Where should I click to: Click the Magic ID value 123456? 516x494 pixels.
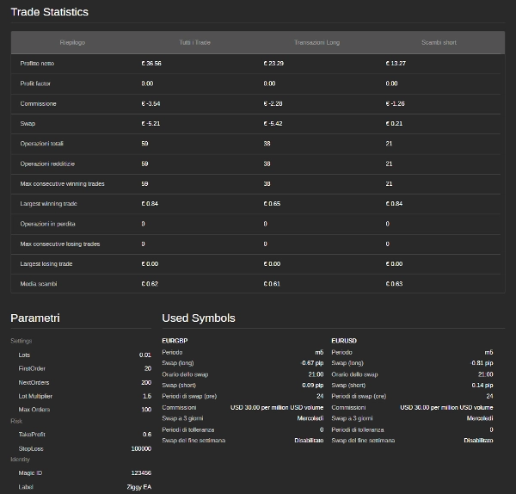tap(141, 473)
